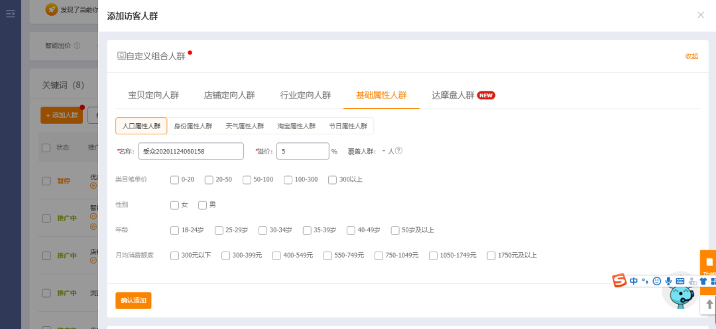Click the NEW badge beside 达摩盘人群
Screen dimensions: 716x329
click(486, 95)
